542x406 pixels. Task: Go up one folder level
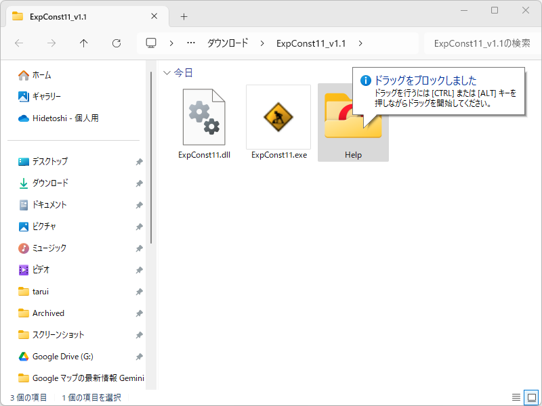(x=83, y=43)
